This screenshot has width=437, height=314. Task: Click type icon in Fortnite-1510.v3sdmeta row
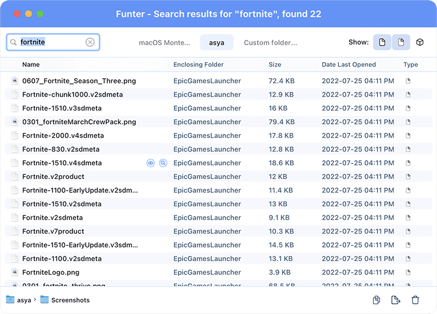(x=408, y=108)
